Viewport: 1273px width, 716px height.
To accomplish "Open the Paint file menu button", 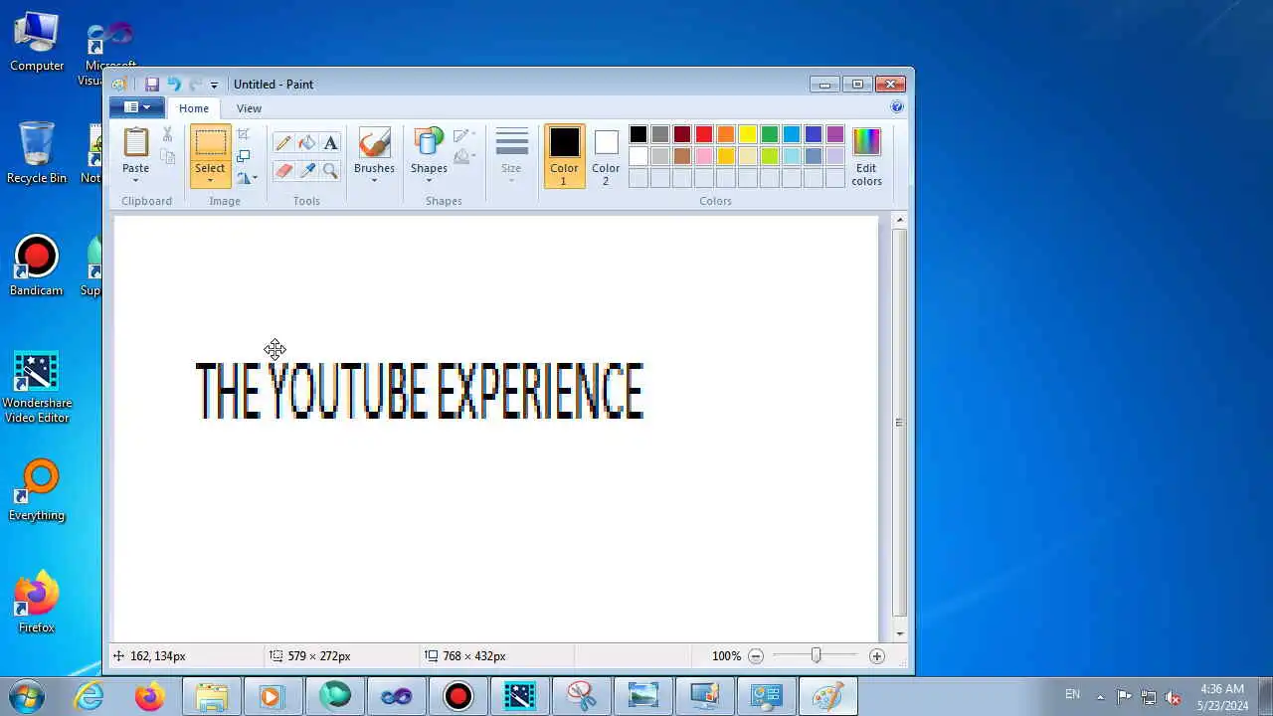I will 137,107.
